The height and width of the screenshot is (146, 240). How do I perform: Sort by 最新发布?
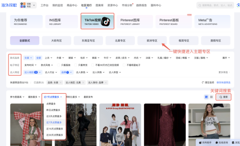pyautogui.click(x=89, y=97)
